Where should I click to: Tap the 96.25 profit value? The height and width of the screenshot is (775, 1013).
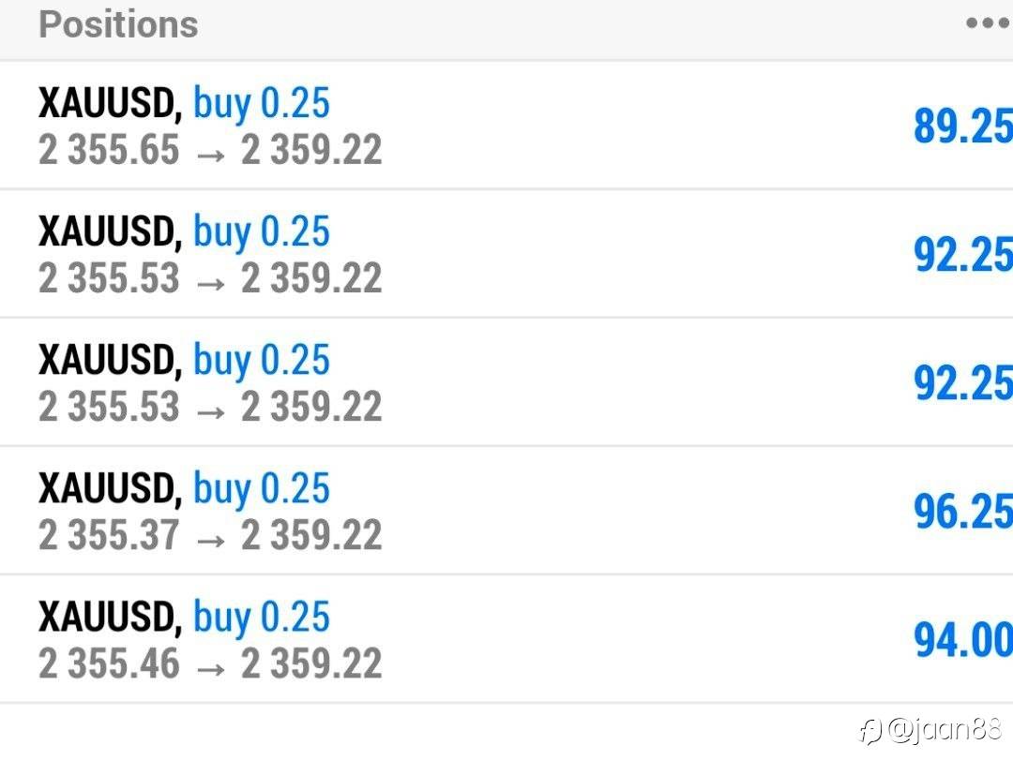tap(963, 511)
